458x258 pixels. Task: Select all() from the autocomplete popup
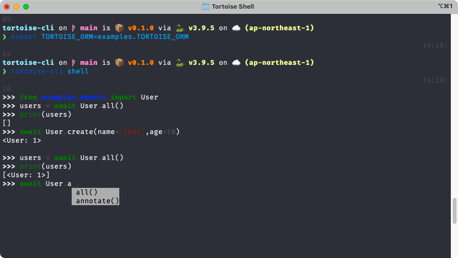coord(95,192)
